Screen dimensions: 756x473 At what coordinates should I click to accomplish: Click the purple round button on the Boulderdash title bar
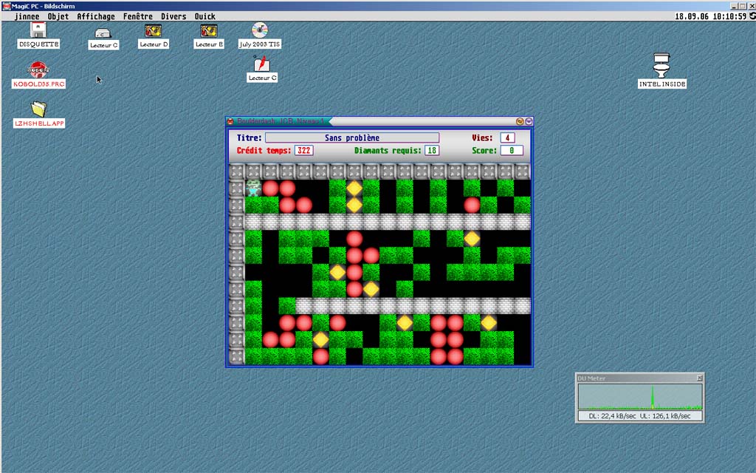pos(529,121)
